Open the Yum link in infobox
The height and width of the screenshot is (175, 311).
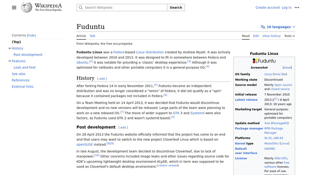pos(267,123)
